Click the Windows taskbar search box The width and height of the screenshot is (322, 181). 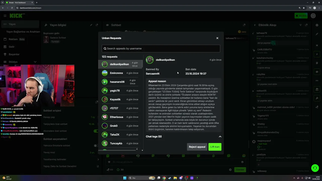point(142,178)
